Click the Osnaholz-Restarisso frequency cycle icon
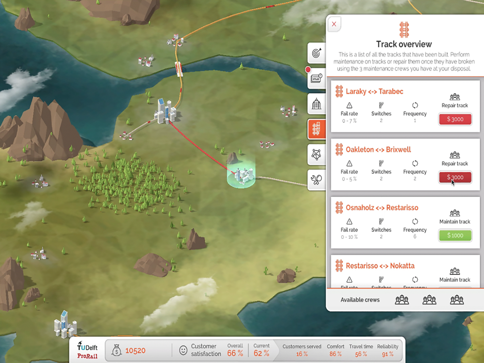This screenshot has height=363, width=484. [x=415, y=221]
